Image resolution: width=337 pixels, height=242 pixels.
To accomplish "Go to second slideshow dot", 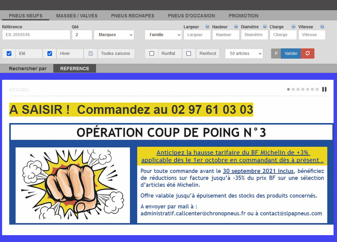I will (293, 89).
